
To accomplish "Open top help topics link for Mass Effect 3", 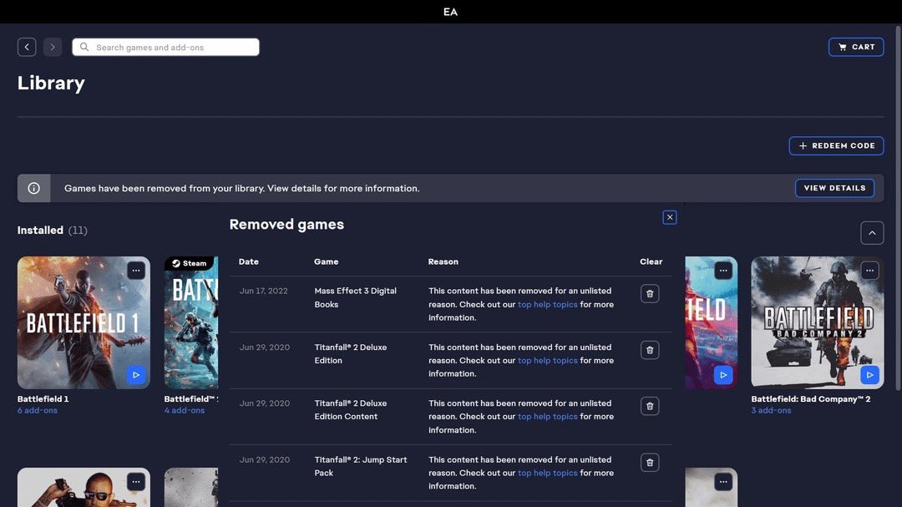I will 547,305.
